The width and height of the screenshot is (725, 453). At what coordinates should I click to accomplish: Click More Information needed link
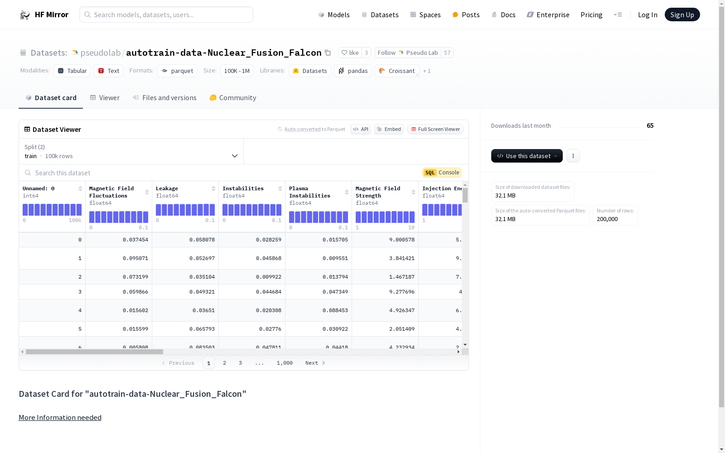click(x=60, y=418)
